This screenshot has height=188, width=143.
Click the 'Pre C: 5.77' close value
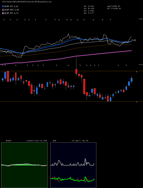tap(89, 13)
